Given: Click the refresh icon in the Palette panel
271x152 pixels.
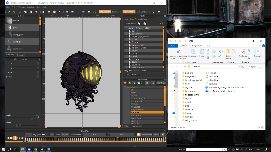Looking at the screenshot, I should click(x=161, y=24).
